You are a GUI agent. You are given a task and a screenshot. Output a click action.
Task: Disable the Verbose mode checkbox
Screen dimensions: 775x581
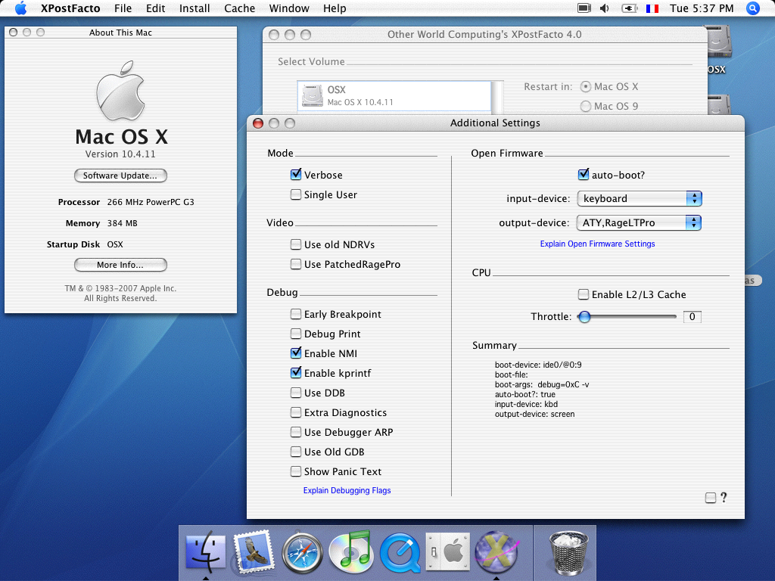click(x=296, y=175)
